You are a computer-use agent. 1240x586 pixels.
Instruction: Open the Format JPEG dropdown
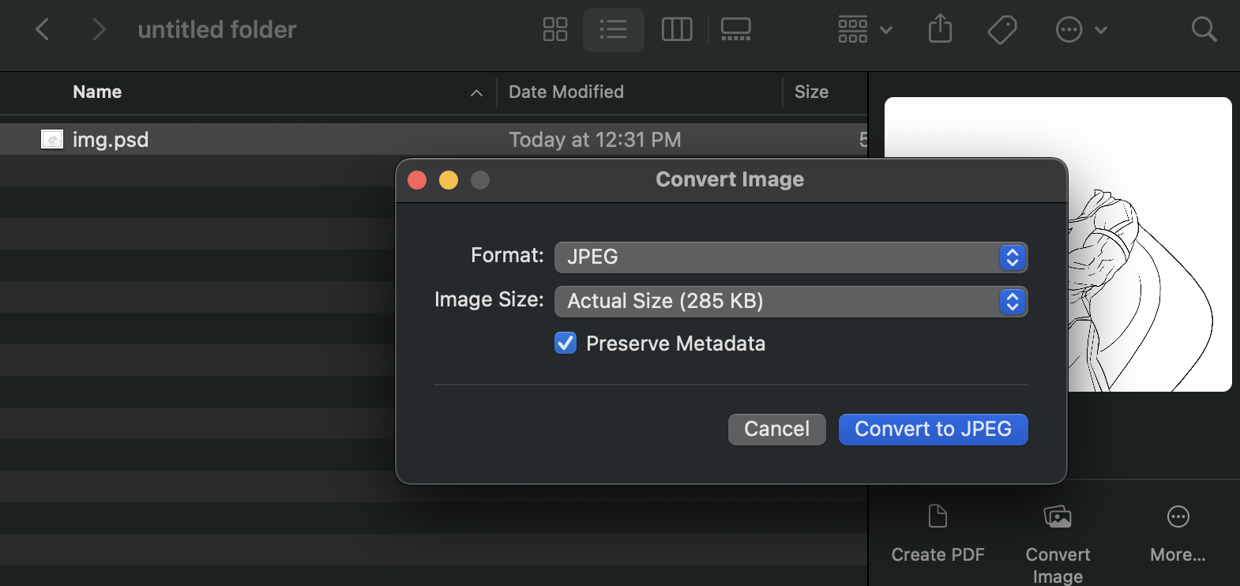coord(791,257)
